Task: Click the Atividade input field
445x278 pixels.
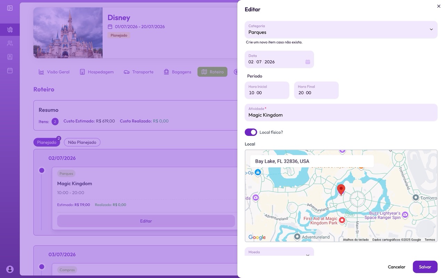Action: point(341,115)
